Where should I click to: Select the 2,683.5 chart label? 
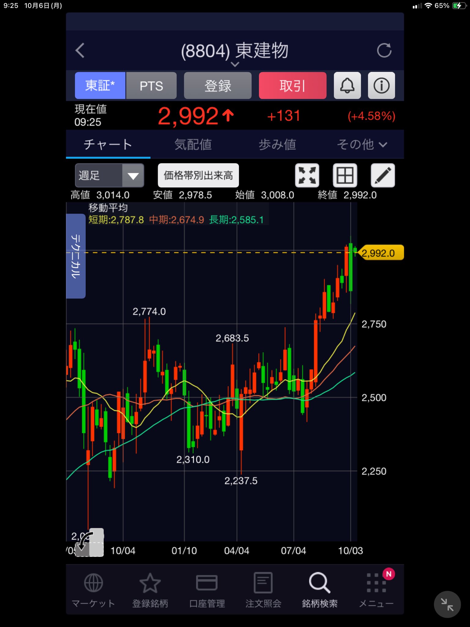pyautogui.click(x=232, y=338)
